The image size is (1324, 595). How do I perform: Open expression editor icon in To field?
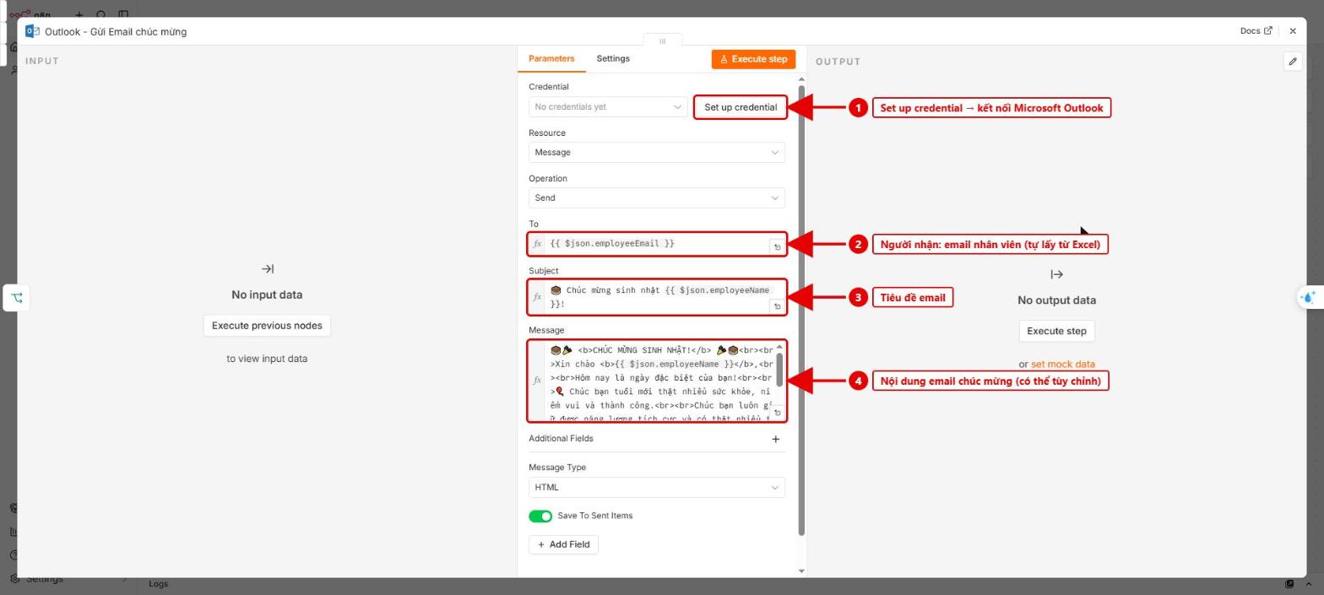(x=777, y=246)
